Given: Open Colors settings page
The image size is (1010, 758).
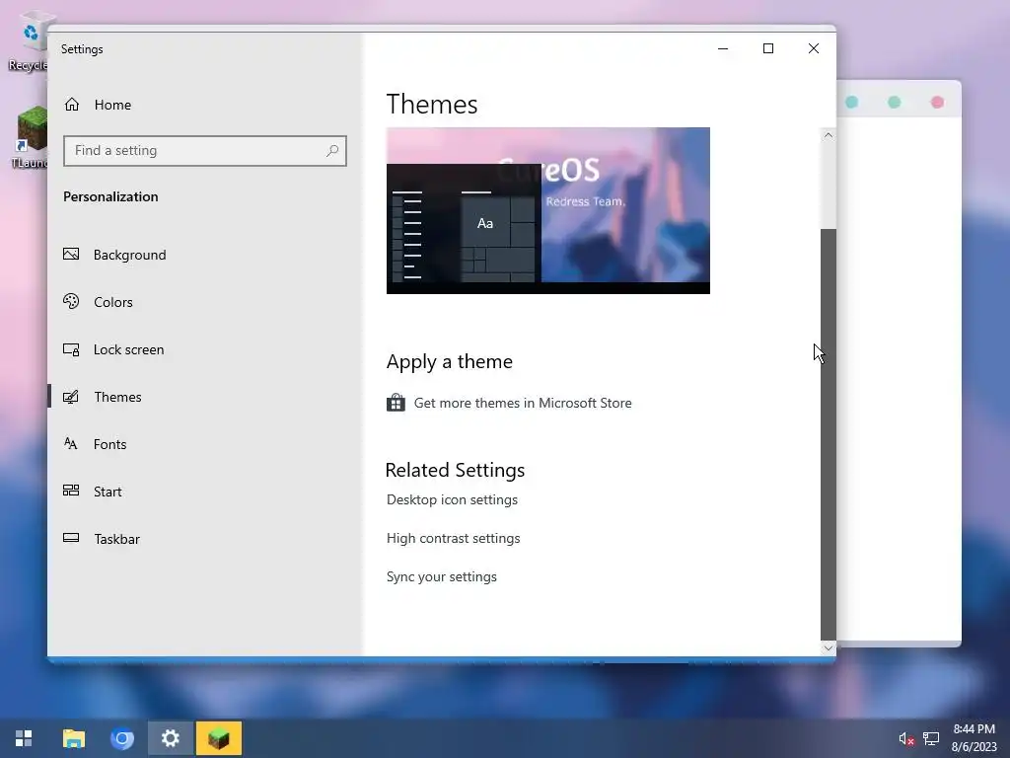Looking at the screenshot, I should [205, 302].
